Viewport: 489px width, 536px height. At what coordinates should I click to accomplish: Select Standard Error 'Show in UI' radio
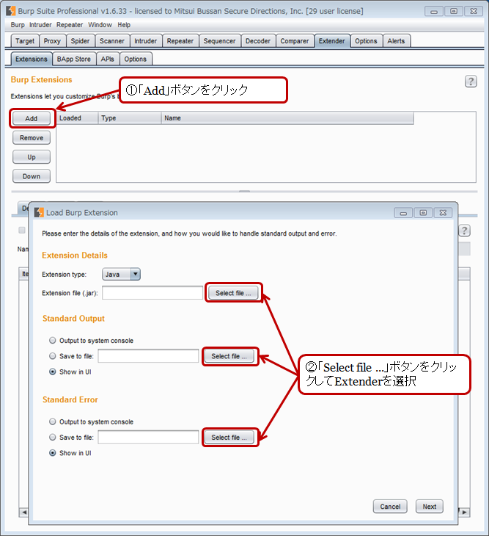[x=53, y=453]
